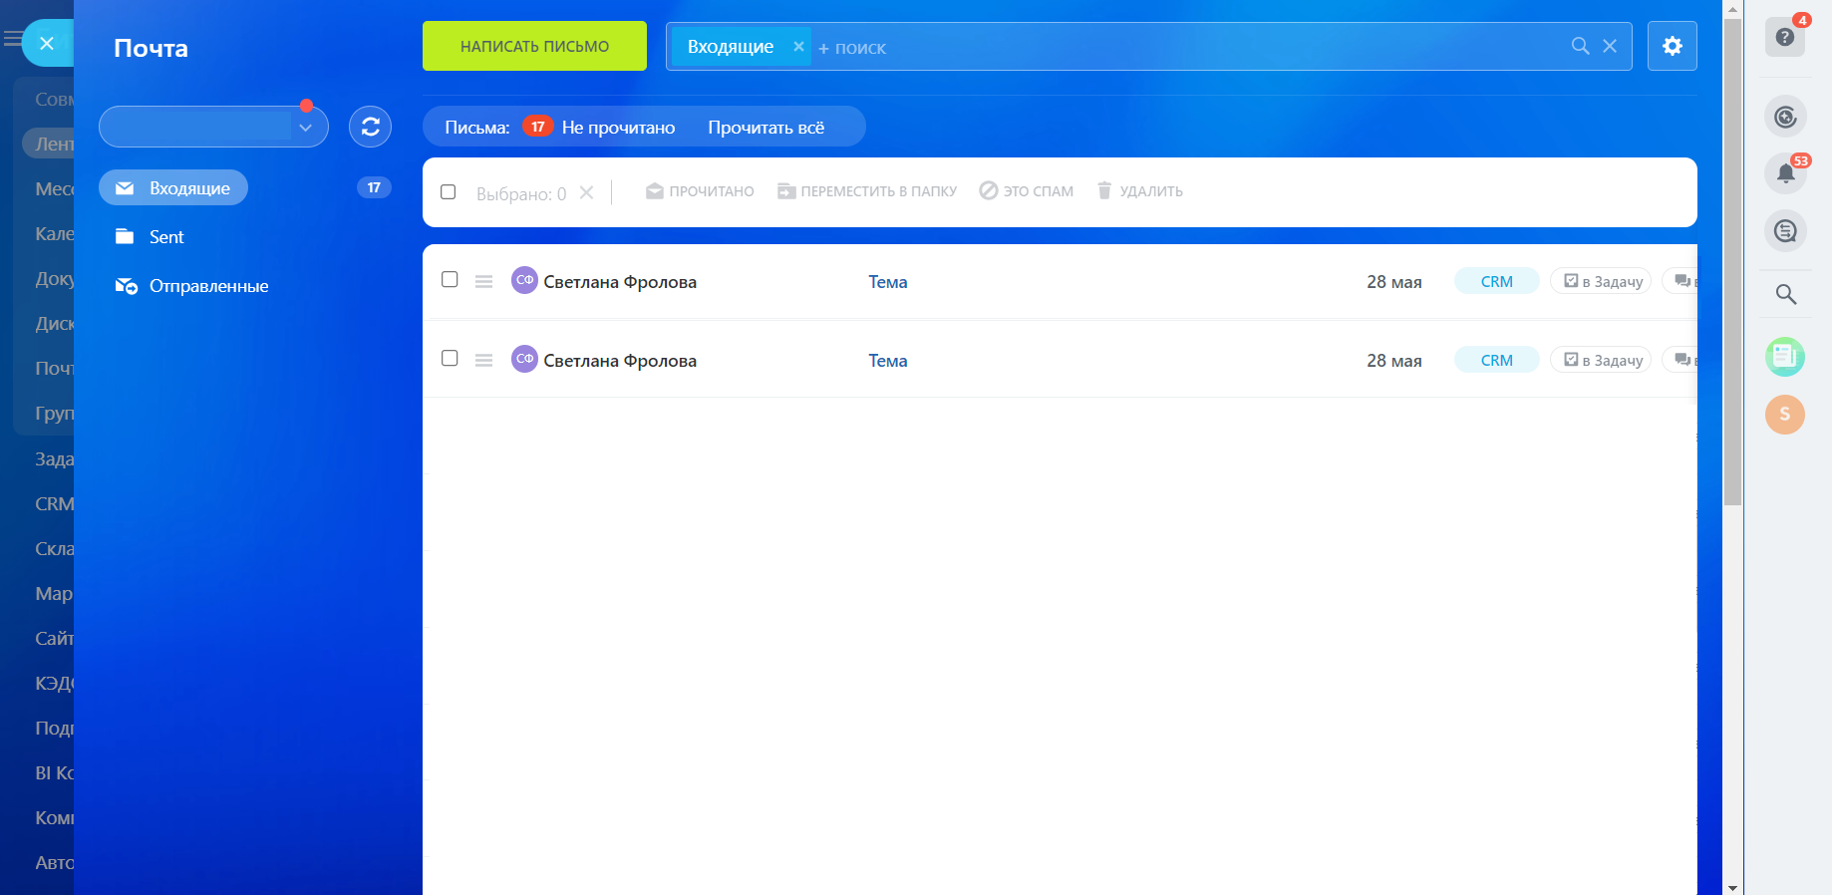Remove the Входящие filter chip
Image resolution: width=1832 pixels, height=895 pixels.
pyautogui.click(x=798, y=46)
